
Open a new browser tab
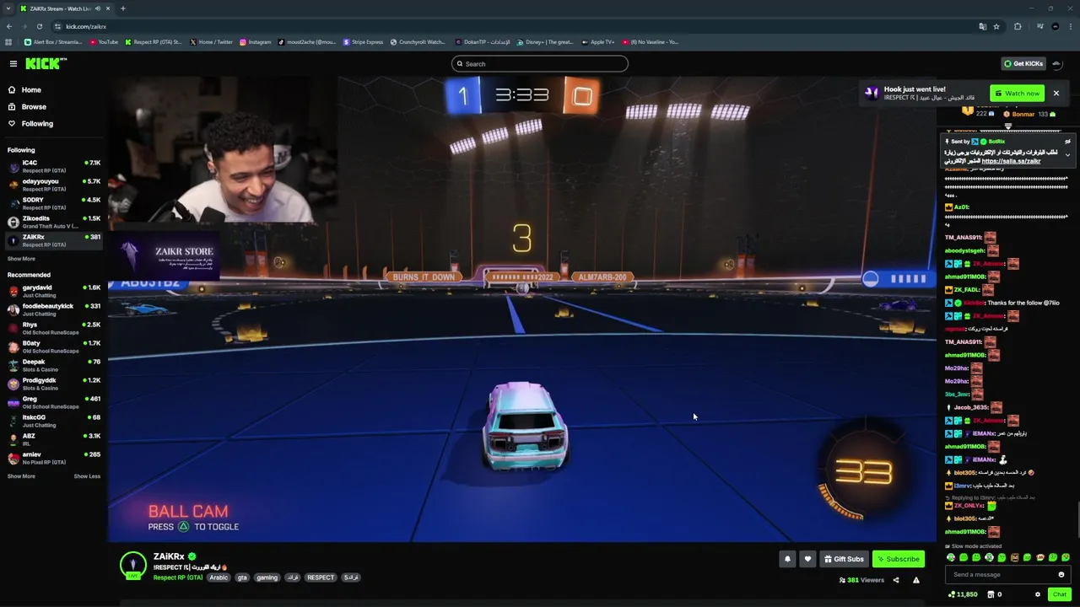point(123,8)
